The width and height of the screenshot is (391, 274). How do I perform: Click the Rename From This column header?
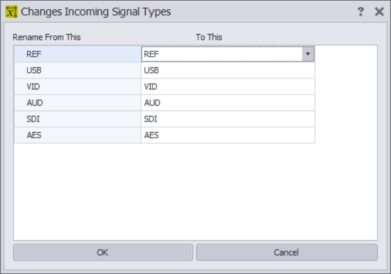tap(46, 37)
